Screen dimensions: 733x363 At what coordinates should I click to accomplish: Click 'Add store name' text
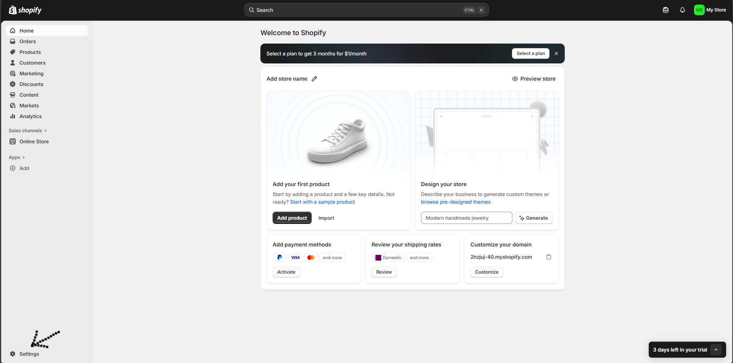pyautogui.click(x=287, y=79)
